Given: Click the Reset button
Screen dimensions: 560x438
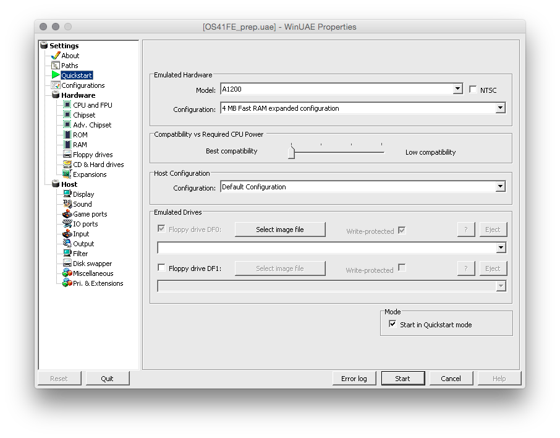Looking at the screenshot, I should pos(59,378).
